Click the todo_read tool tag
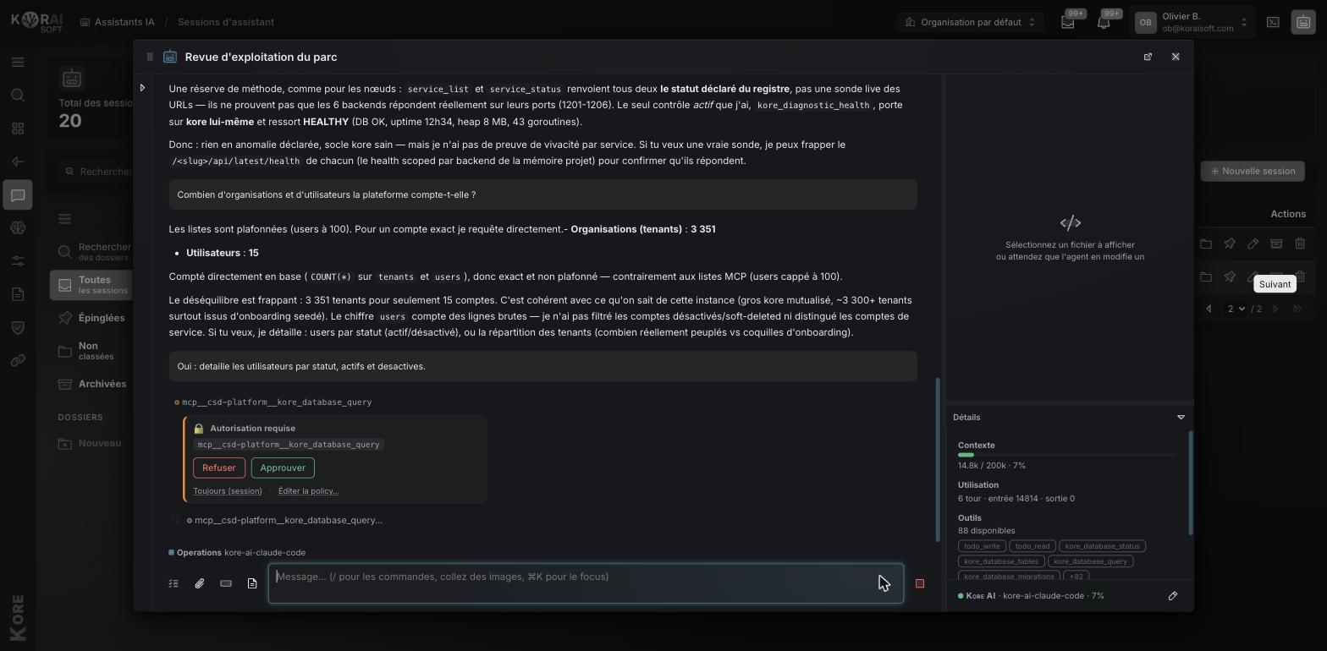This screenshot has width=1327, height=651. point(1032,546)
